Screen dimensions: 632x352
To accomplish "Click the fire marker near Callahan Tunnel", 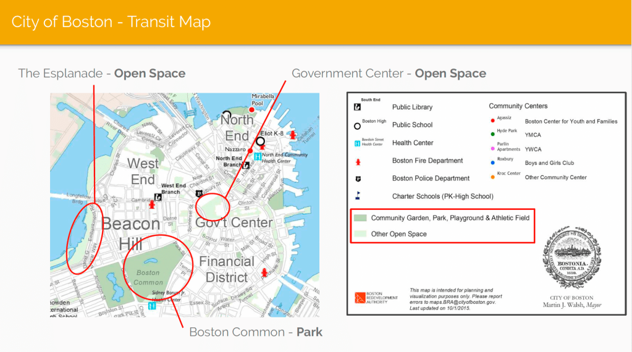I will click(x=293, y=135).
